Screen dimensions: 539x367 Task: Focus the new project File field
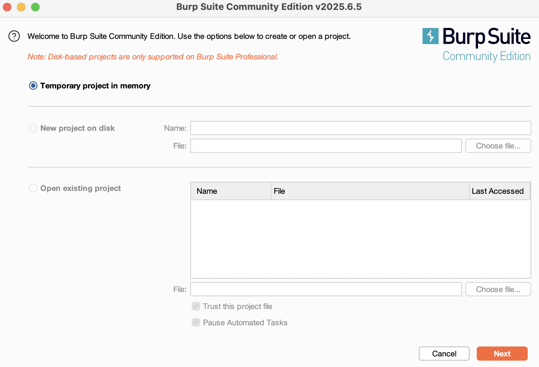coord(326,146)
